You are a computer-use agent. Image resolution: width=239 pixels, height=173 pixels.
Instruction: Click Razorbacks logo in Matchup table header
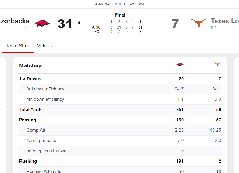coord(180,64)
